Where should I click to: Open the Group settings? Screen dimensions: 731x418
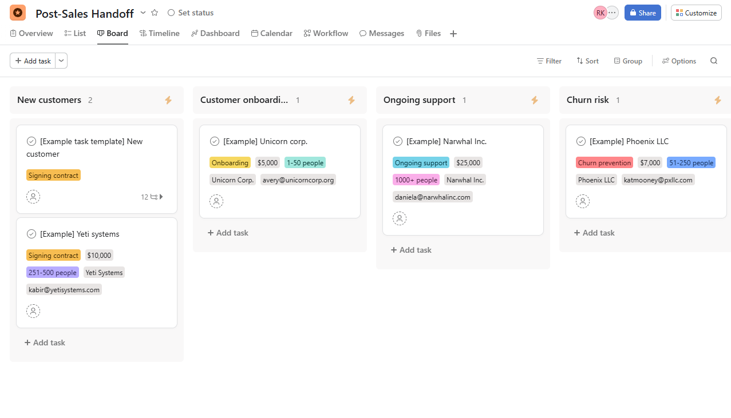click(628, 61)
